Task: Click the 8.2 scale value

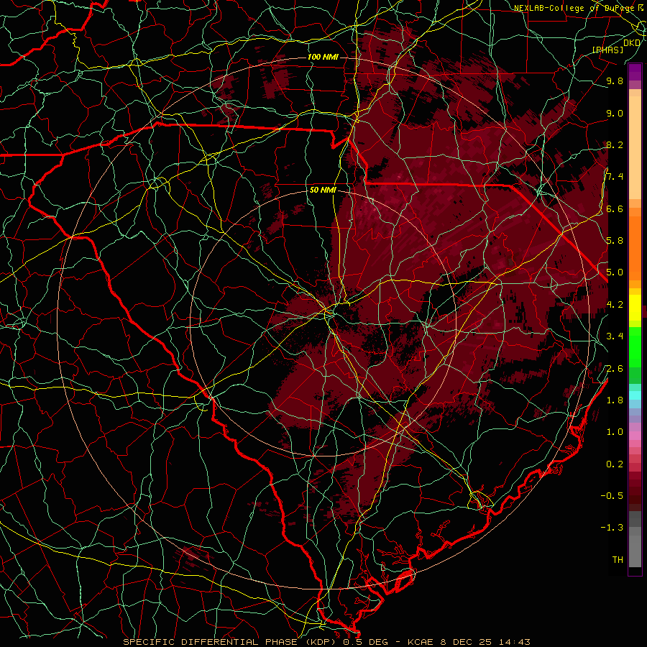Action: tap(615, 145)
